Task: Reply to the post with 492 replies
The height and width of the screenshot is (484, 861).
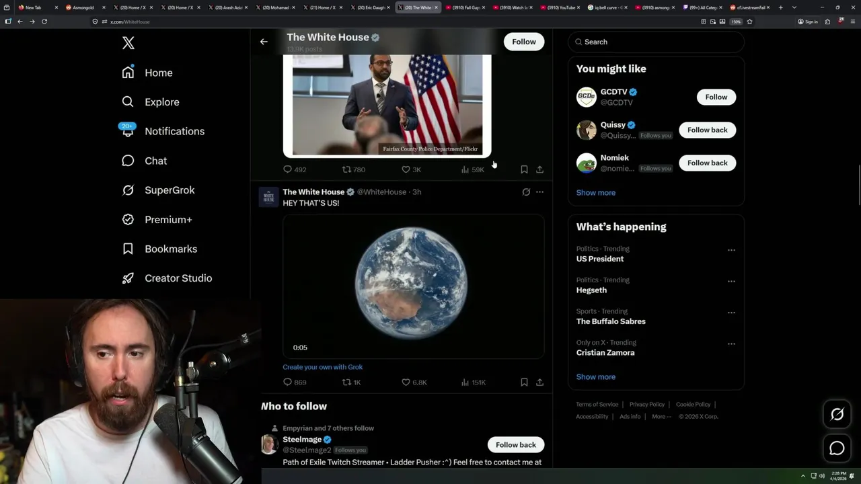Action: (295, 169)
